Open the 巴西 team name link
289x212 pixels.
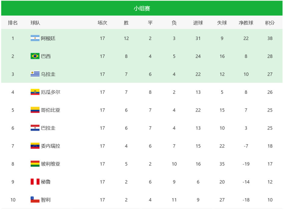click(x=46, y=56)
